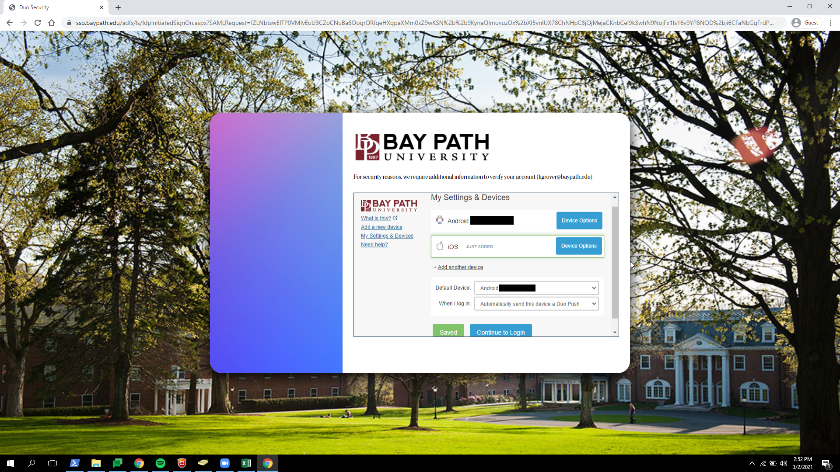The image size is (840, 472).
Task: Click Device Options for iOS device
Action: (x=578, y=246)
